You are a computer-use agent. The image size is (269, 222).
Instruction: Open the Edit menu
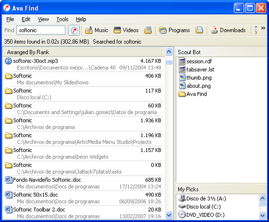26,19
